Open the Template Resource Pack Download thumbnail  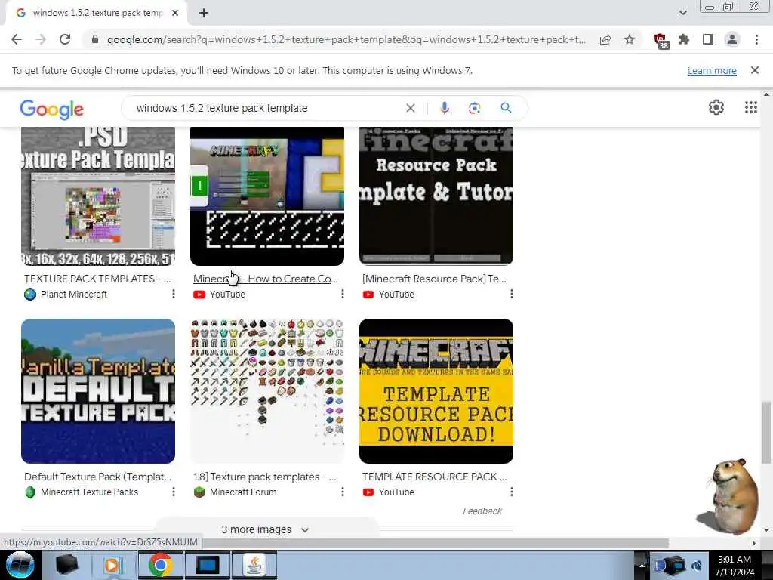[x=436, y=391]
